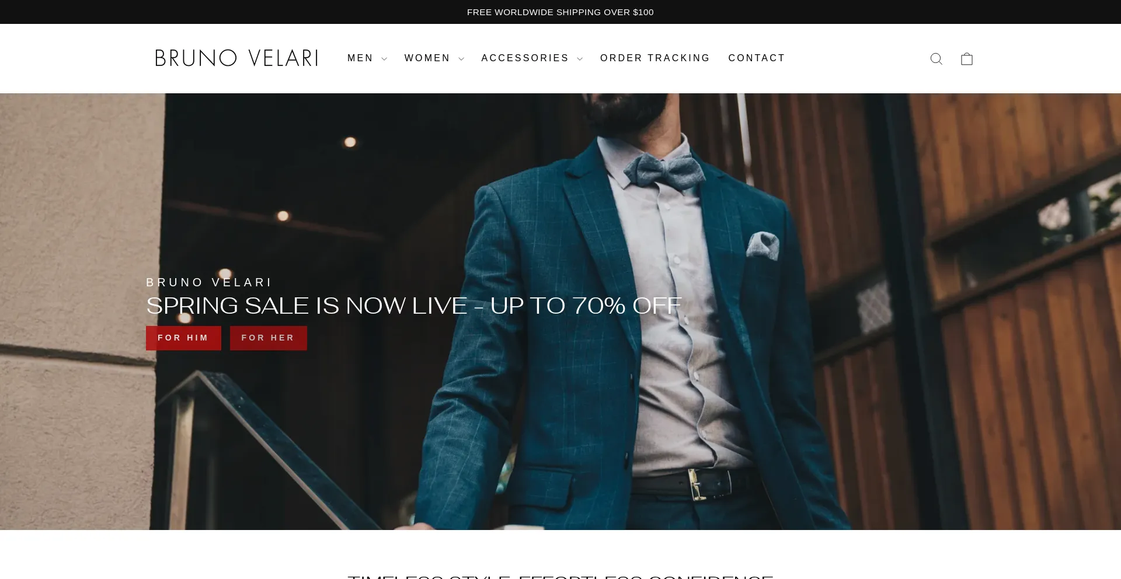
Task: Open the Contact page link
Action: coord(757,58)
